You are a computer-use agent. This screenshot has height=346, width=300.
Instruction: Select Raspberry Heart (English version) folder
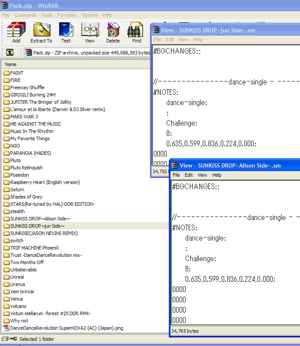[x=45, y=182]
